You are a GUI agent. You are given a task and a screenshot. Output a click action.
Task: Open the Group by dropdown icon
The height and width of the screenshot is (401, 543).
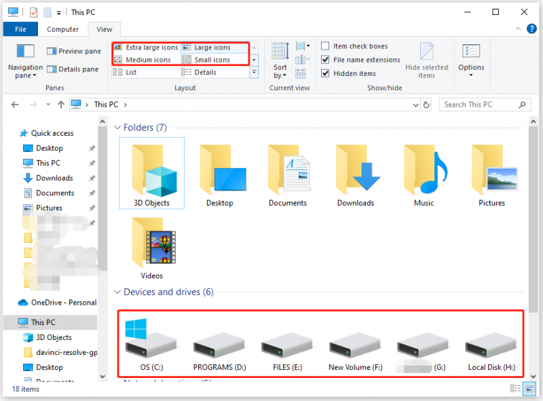[303, 46]
